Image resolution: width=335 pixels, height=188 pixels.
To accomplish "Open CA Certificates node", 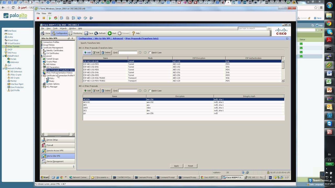I will (52, 53).
